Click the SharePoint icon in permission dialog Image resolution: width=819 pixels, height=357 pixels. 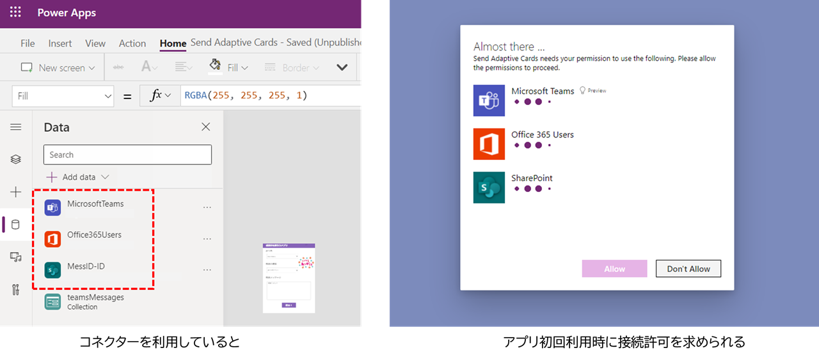(x=489, y=187)
